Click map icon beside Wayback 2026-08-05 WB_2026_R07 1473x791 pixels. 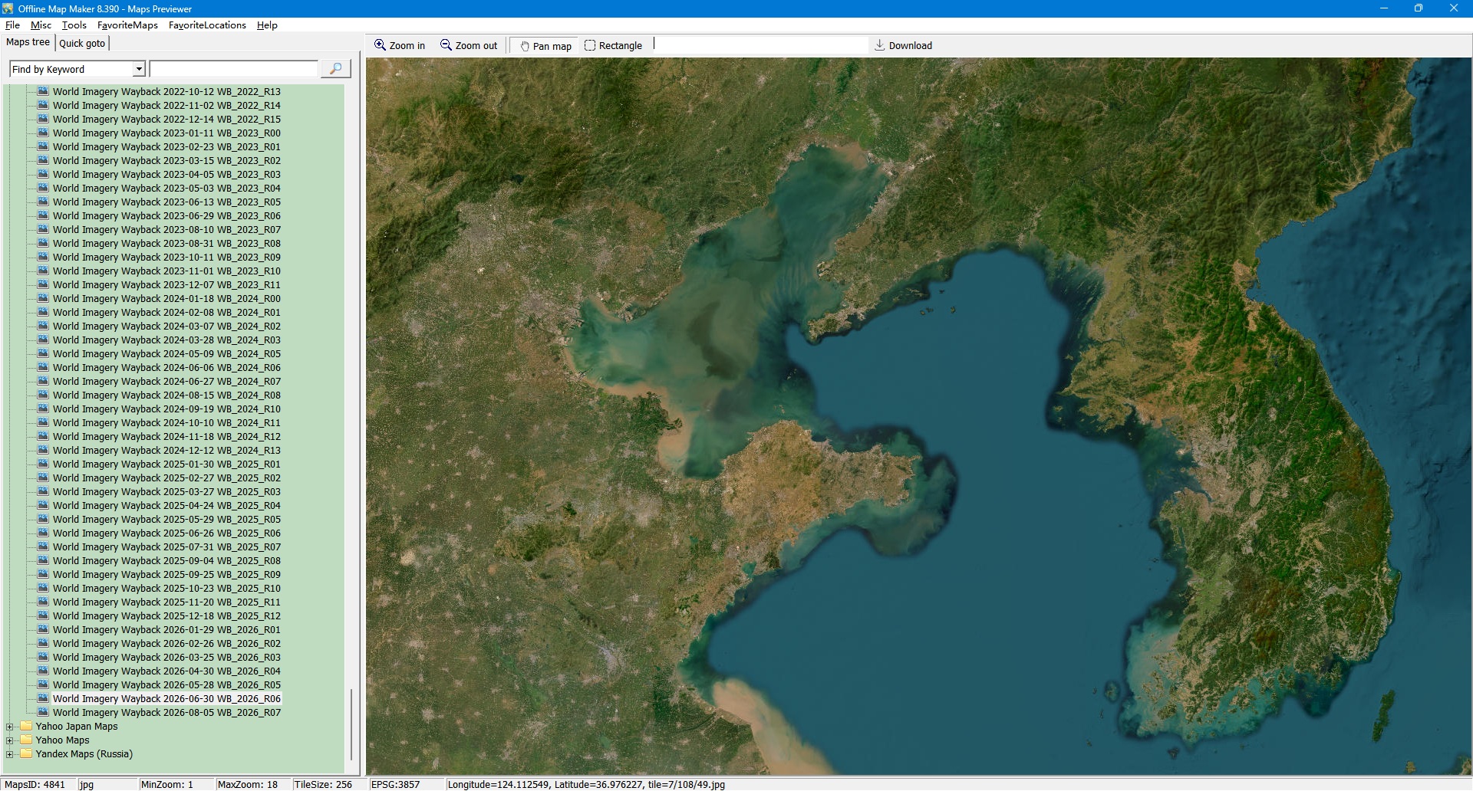43,712
